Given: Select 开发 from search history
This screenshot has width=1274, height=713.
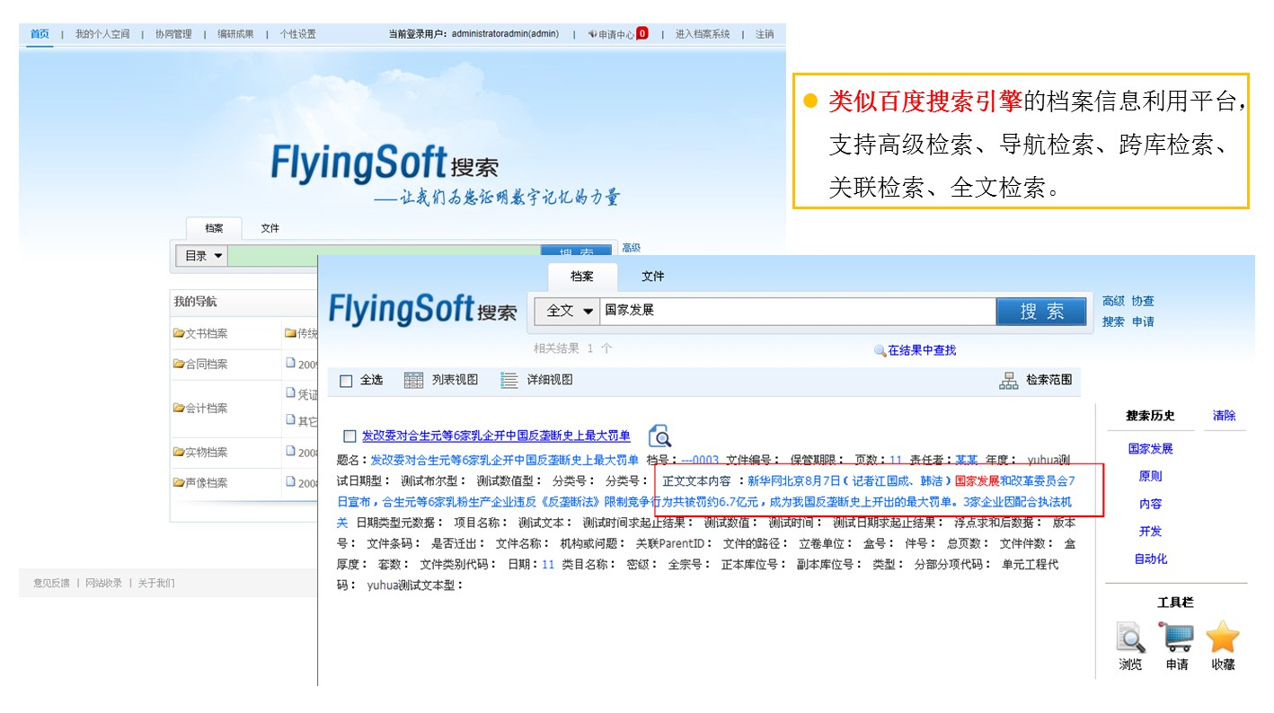Looking at the screenshot, I should coord(1150,532).
